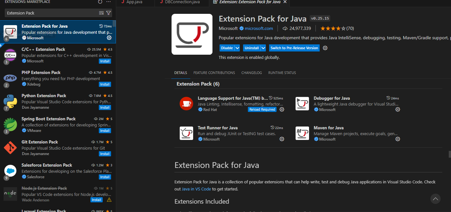This screenshot has width=451, height=212.
Task: Install the Git Extension Pack
Action: (105, 154)
